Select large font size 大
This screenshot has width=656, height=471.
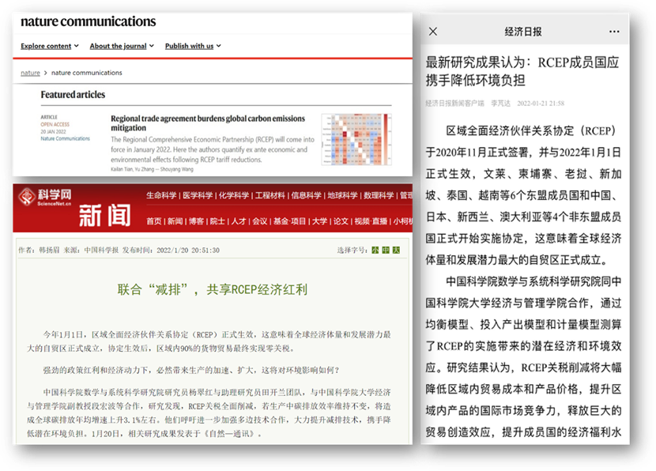pos(396,251)
